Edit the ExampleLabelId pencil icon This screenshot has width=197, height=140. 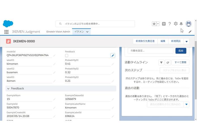(x=113, y=116)
